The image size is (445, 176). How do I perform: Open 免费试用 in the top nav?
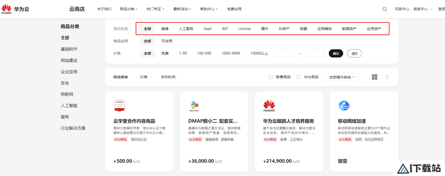(234, 9)
